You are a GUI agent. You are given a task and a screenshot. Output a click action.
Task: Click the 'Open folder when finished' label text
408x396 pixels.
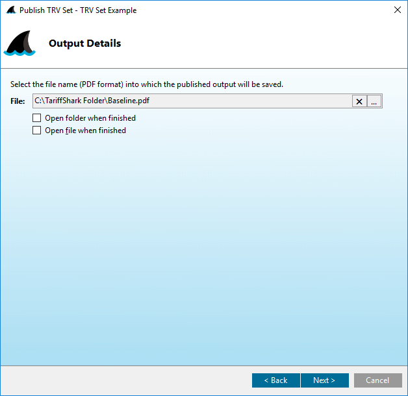point(90,118)
